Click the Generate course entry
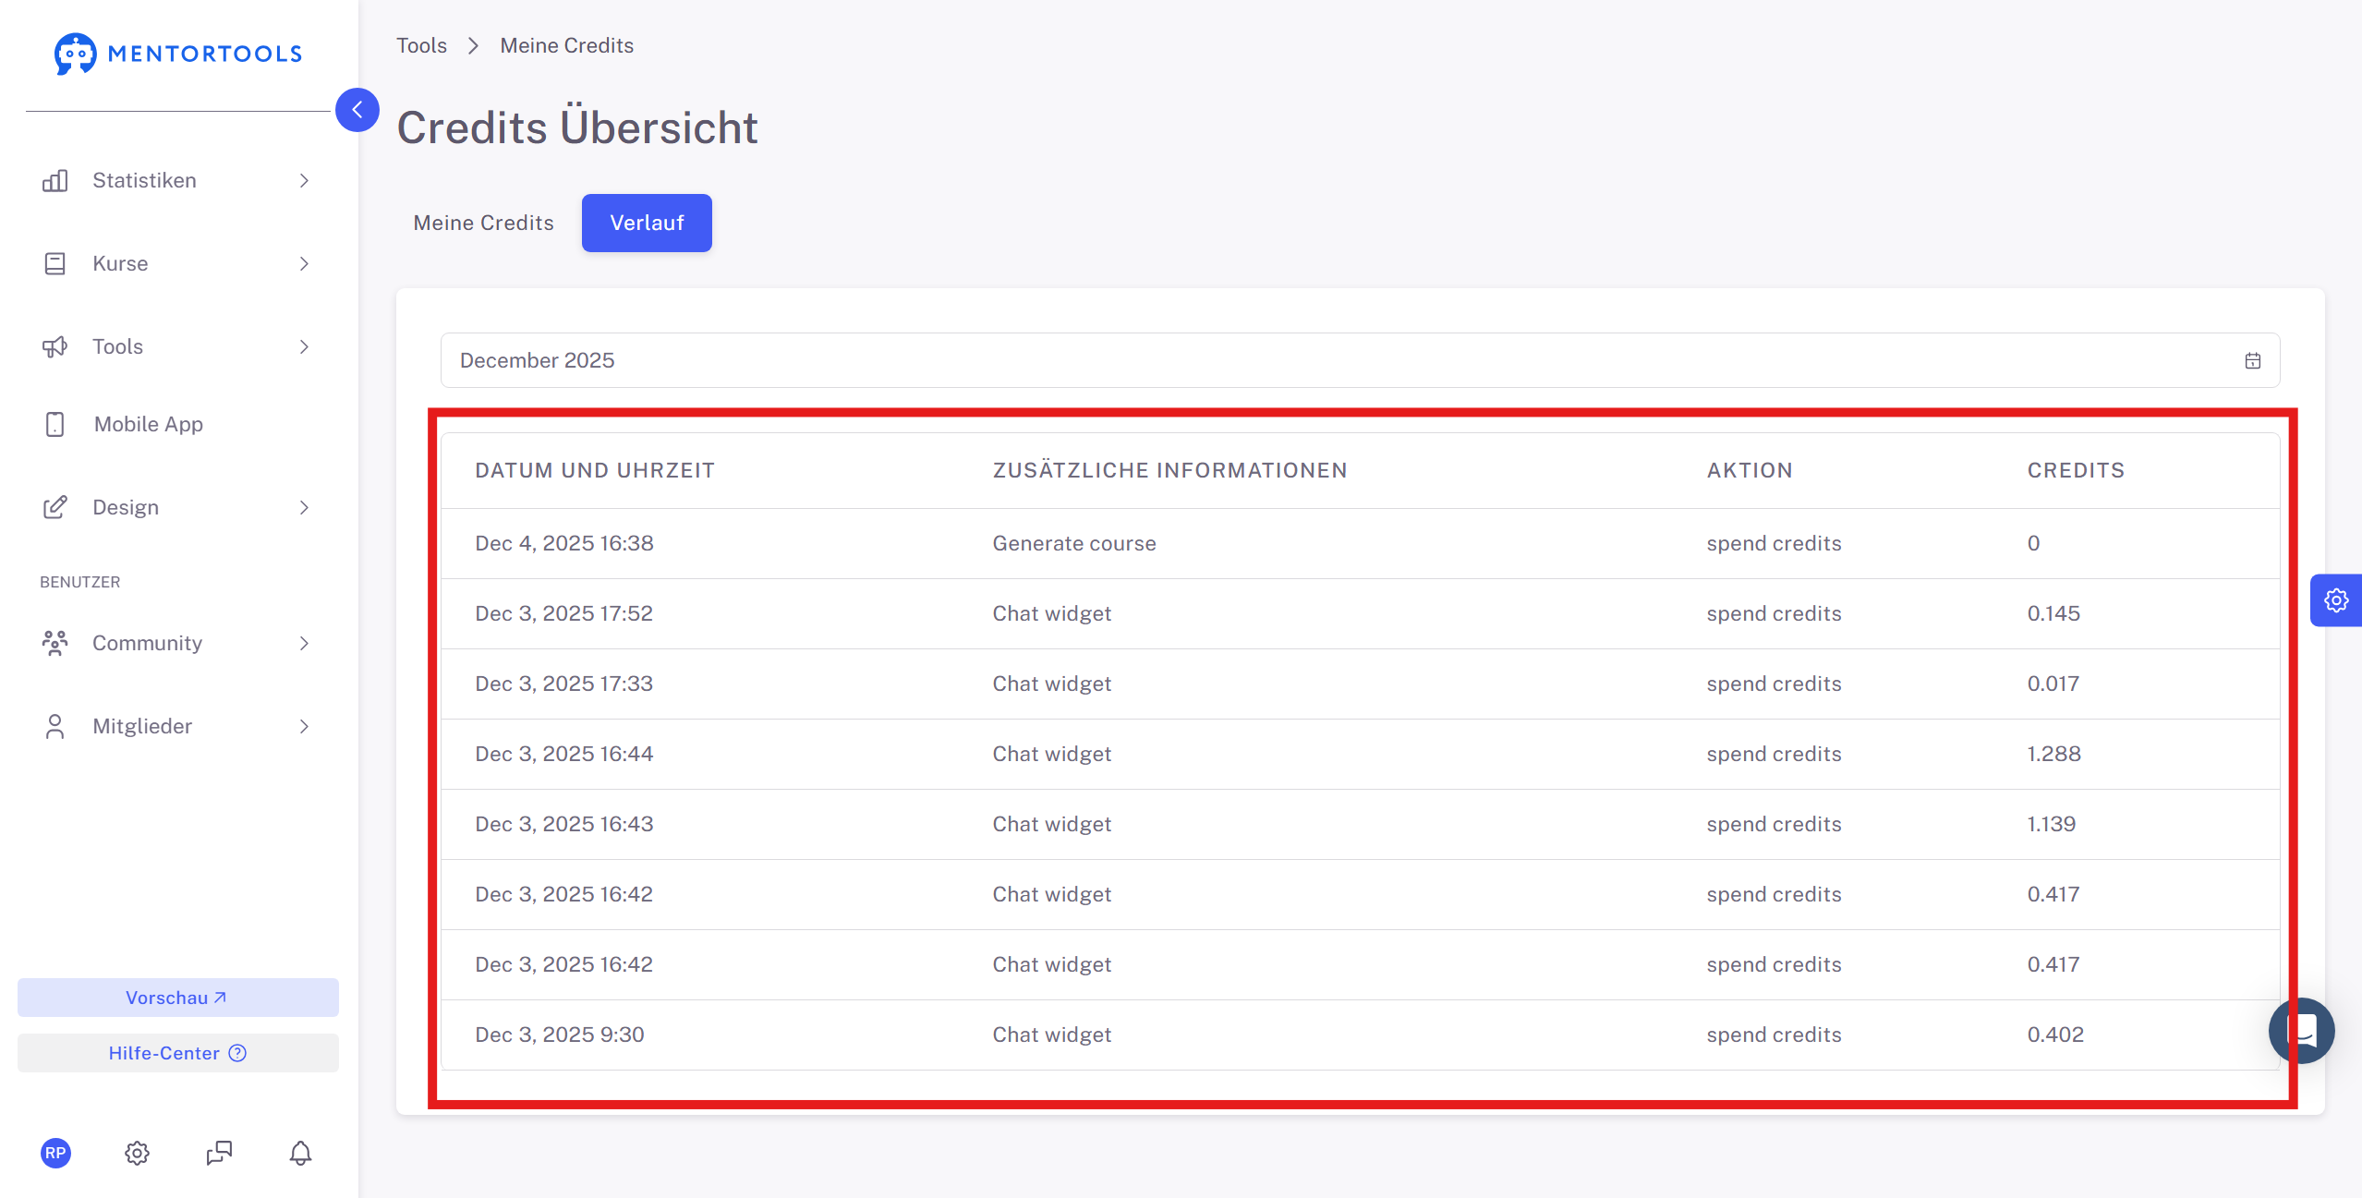The height and width of the screenshot is (1198, 2362). tap(1074, 543)
